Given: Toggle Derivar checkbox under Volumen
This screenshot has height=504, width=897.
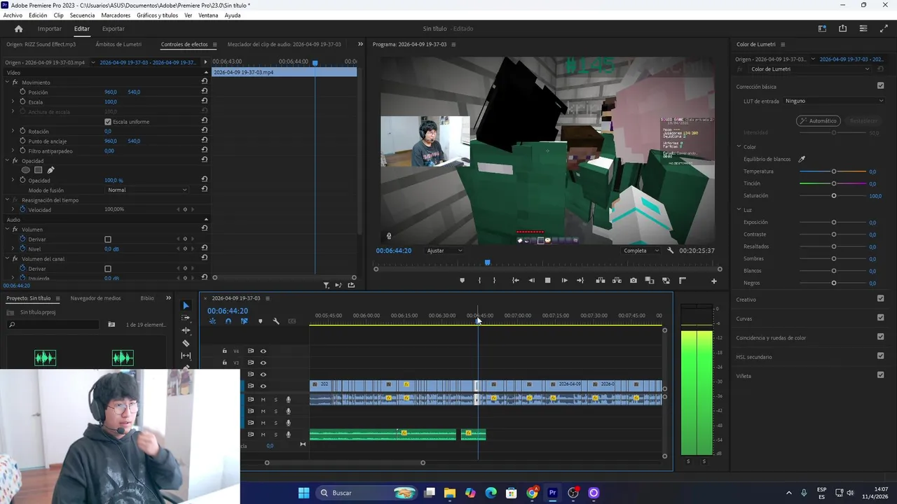Looking at the screenshot, I should pyautogui.click(x=108, y=239).
